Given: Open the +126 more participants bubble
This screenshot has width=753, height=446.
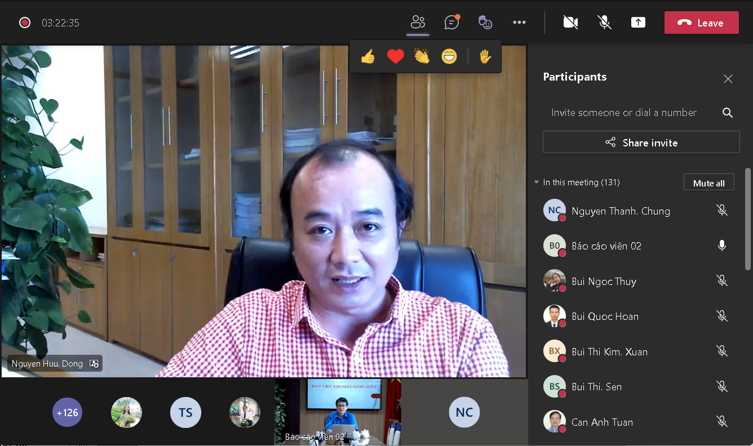Looking at the screenshot, I should [x=68, y=413].
